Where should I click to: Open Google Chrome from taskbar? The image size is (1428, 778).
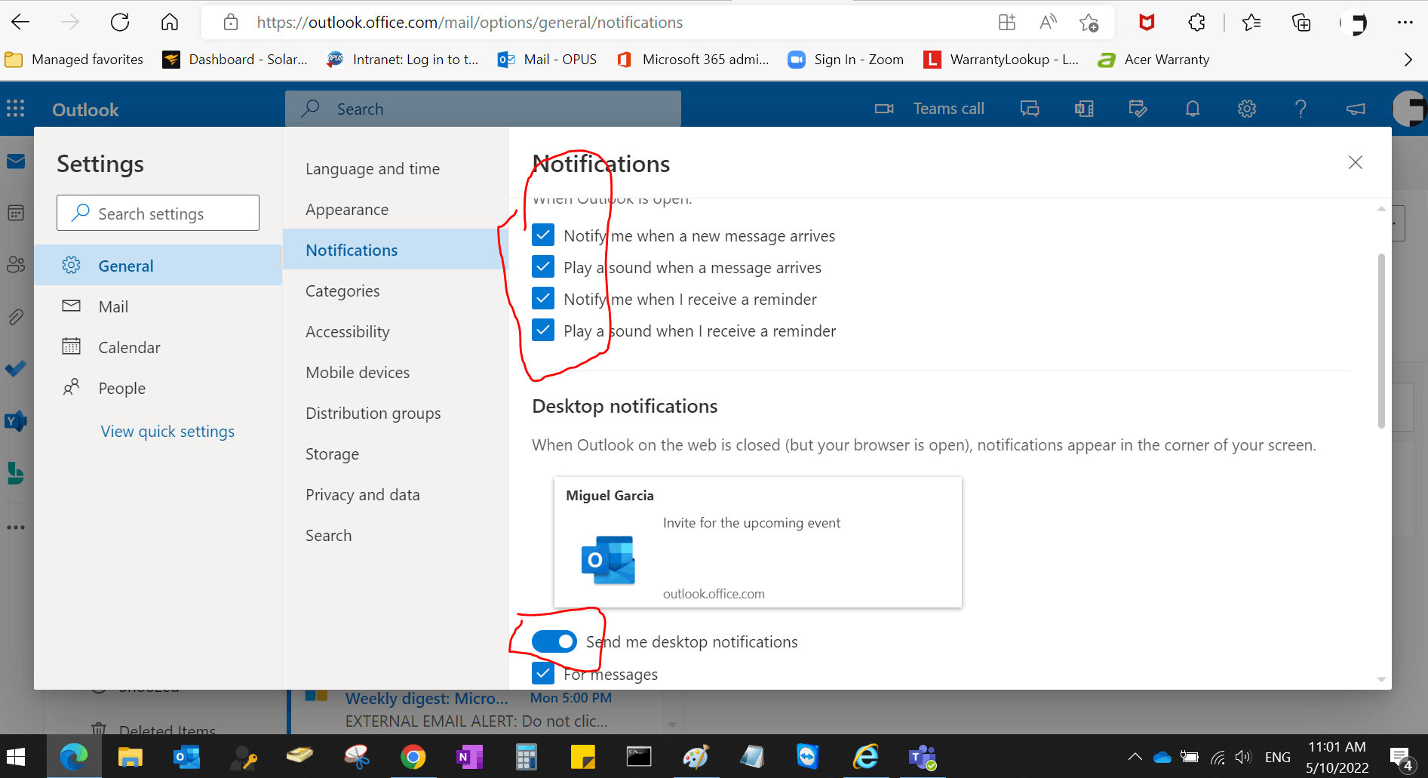pyautogui.click(x=413, y=757)
